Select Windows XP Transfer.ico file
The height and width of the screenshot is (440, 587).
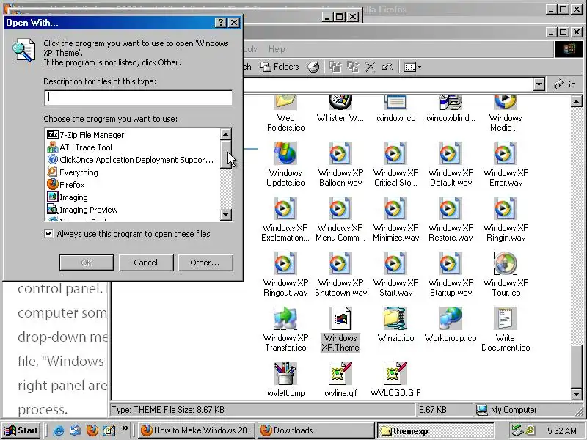click(x=285, y=329)
